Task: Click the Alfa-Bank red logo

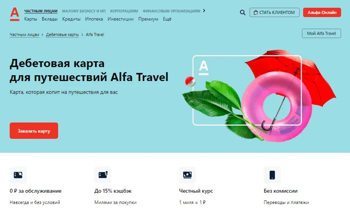Action: pyautogui.click(x=14, y=14)
